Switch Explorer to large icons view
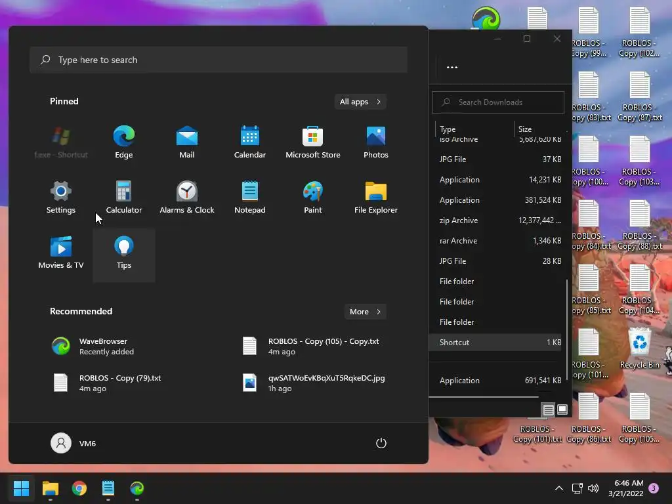 [562, 409]
